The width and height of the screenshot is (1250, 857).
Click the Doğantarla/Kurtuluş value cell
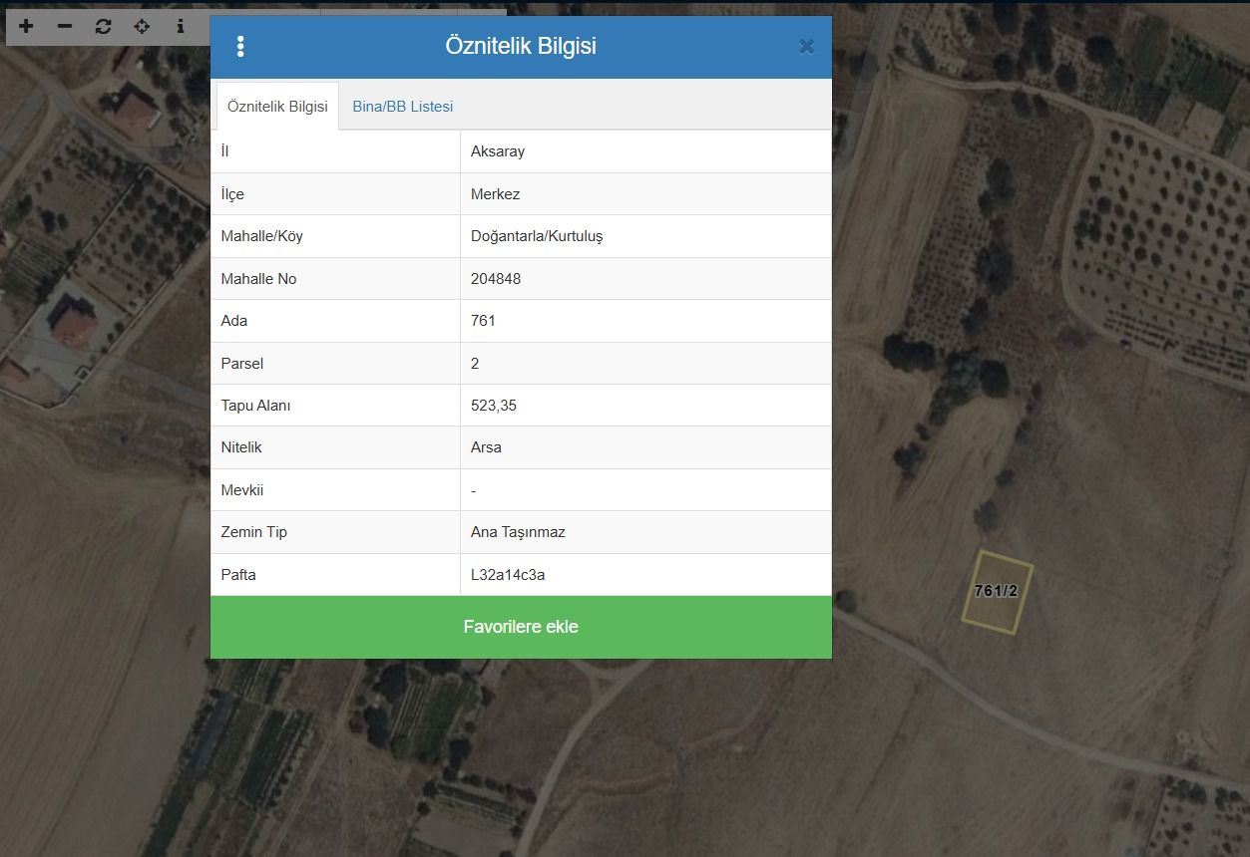click(645, 236)
